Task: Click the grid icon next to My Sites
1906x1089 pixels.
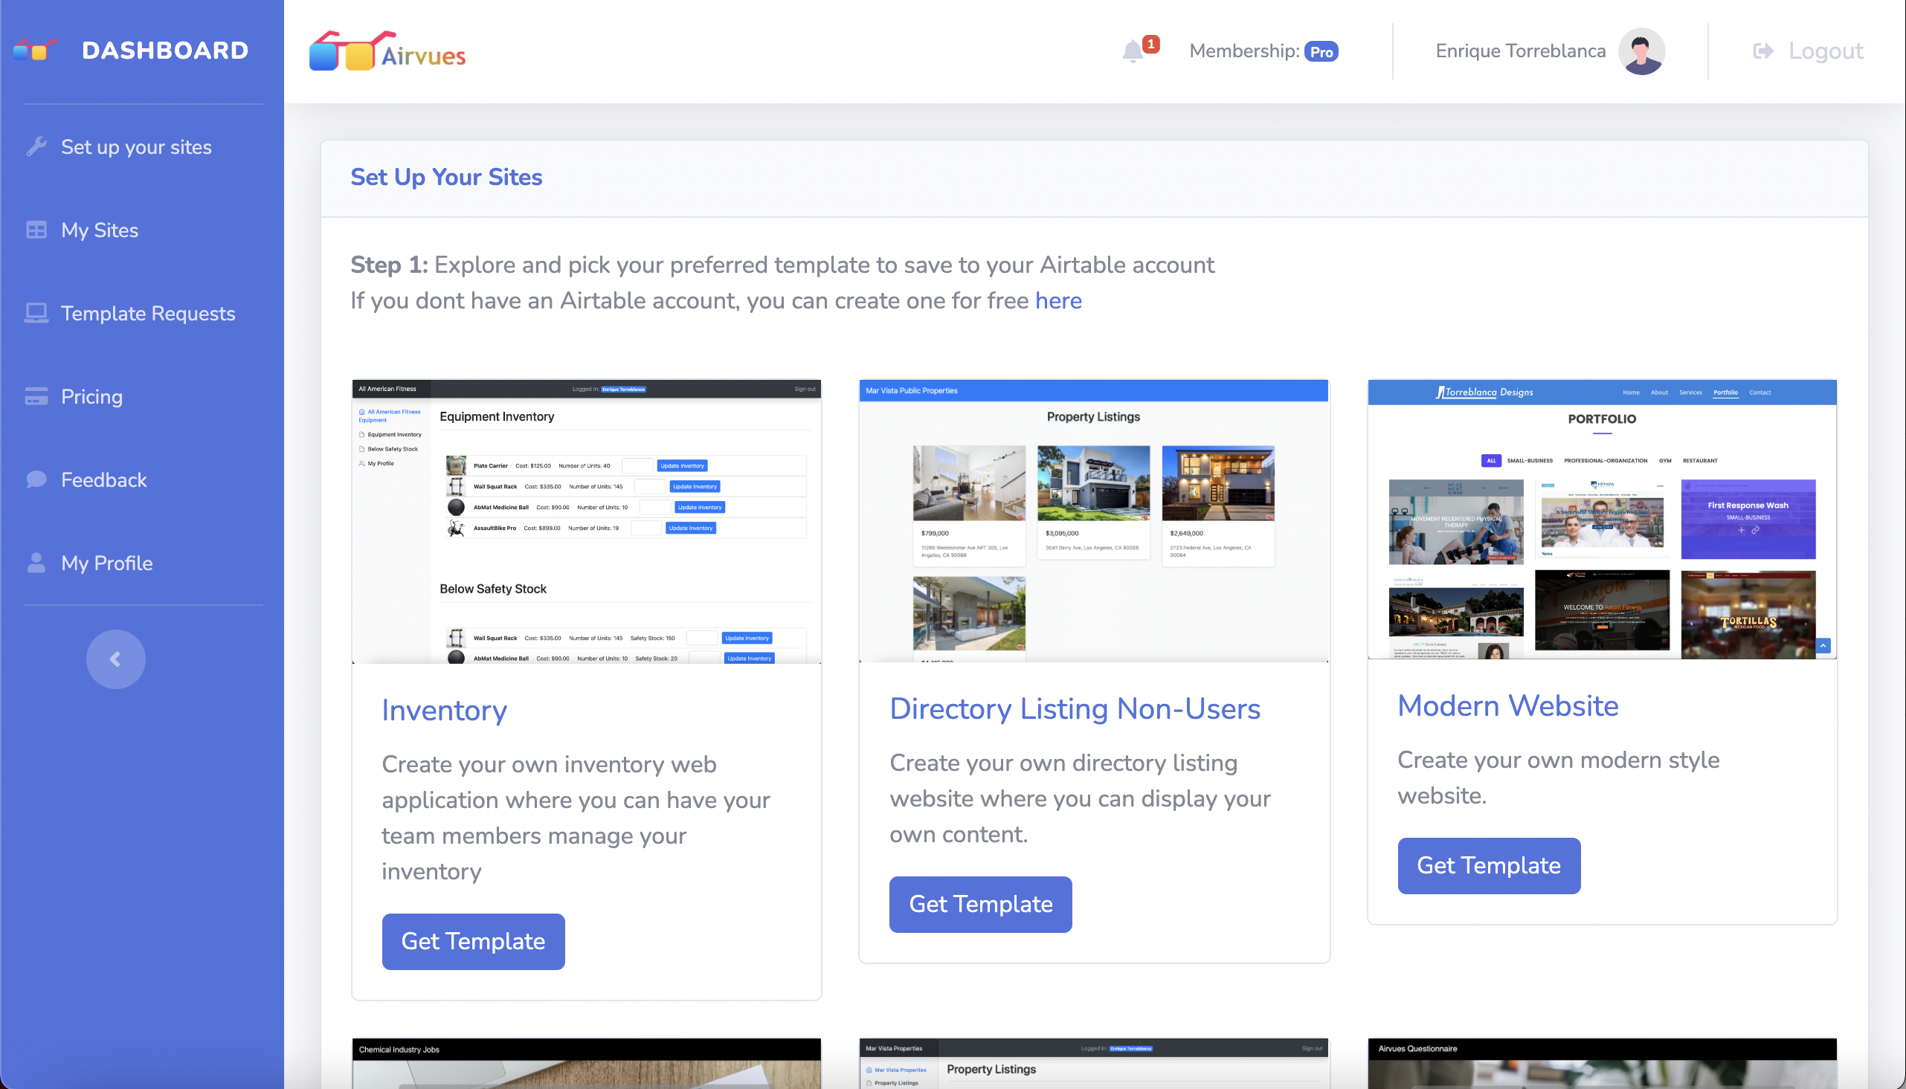Action: click(36, 230)
